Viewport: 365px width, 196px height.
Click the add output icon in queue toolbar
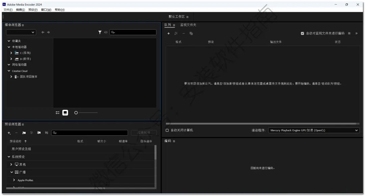click(x=176, y=33)
